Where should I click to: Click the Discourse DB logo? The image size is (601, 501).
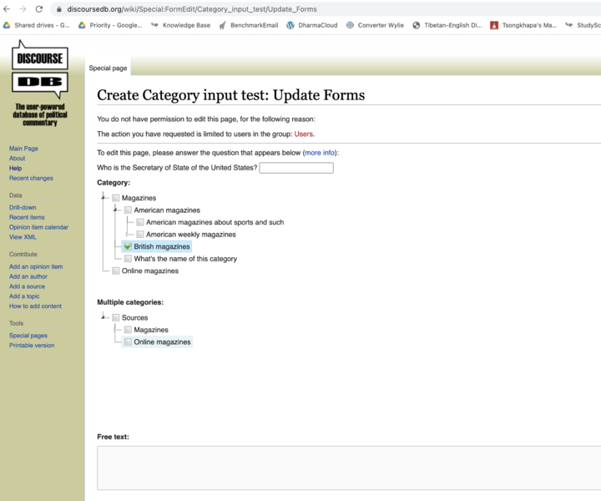tap(40, 83)
